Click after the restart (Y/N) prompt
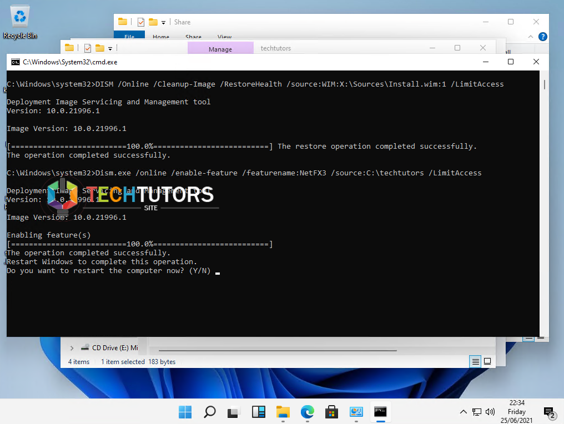The height and width of the screenshot is (424, 564). click(x=218, y=272)
